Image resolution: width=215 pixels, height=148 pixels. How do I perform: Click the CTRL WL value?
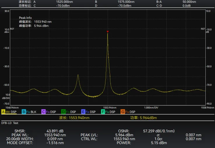tap(124, 139)
